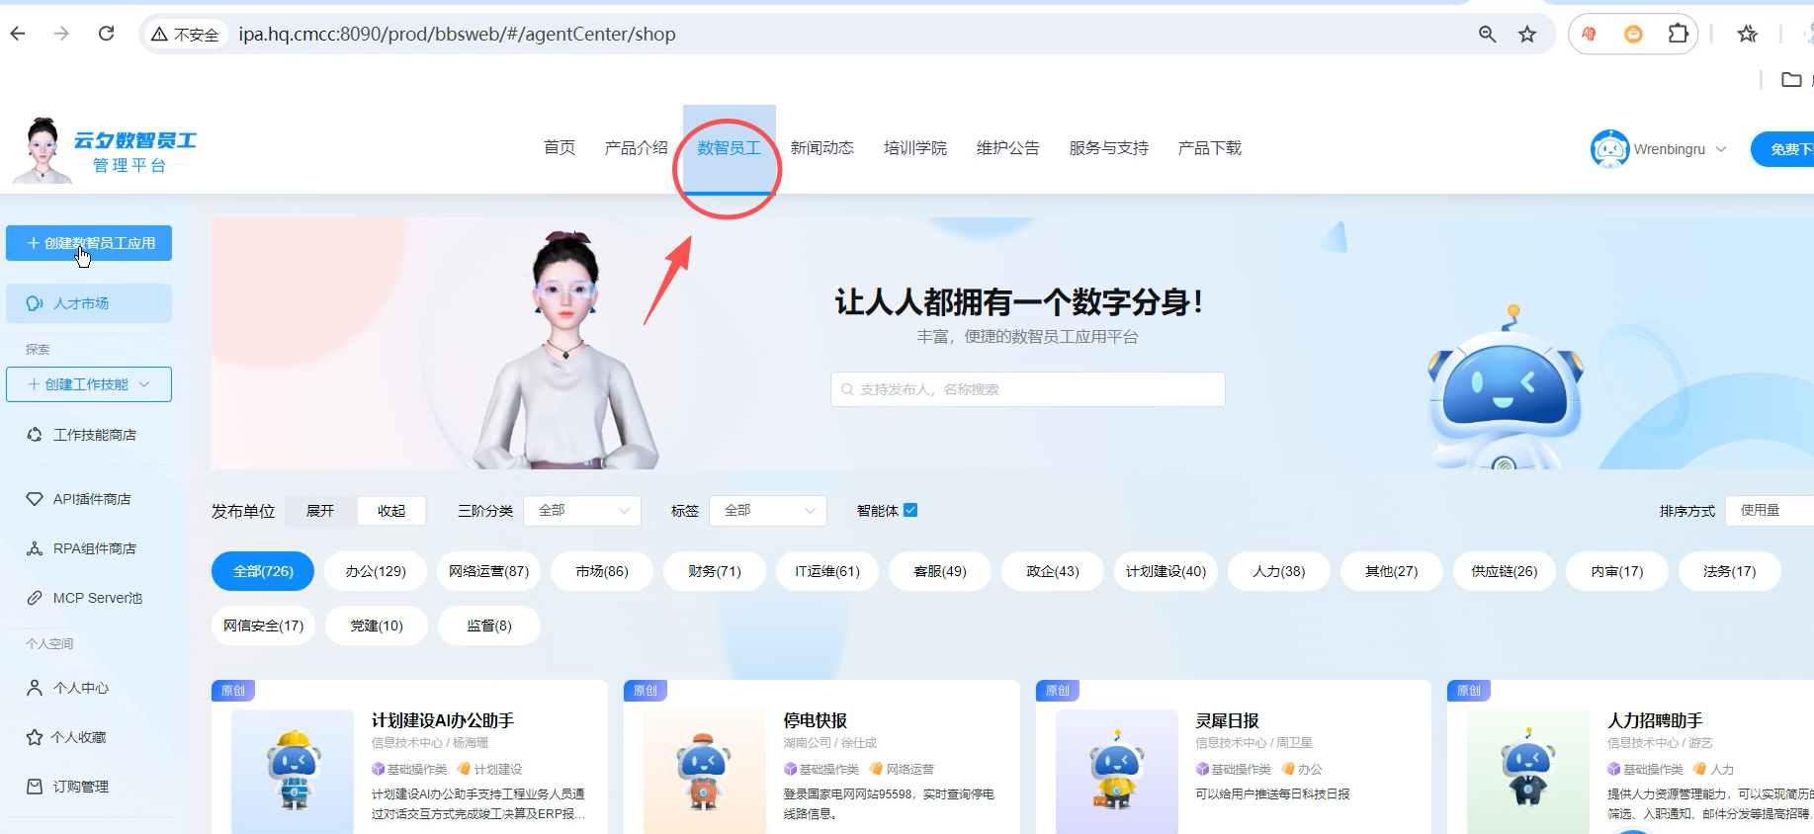Open the 维护公告 navigation tab

1007,147
